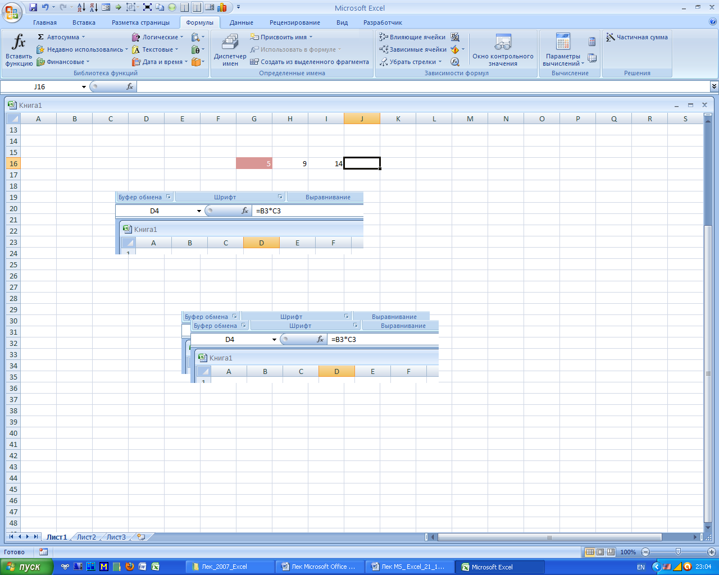Screen dimensions: 719x575
Task: Open Параметры вычислений dropdown
Action: [563, 50]
